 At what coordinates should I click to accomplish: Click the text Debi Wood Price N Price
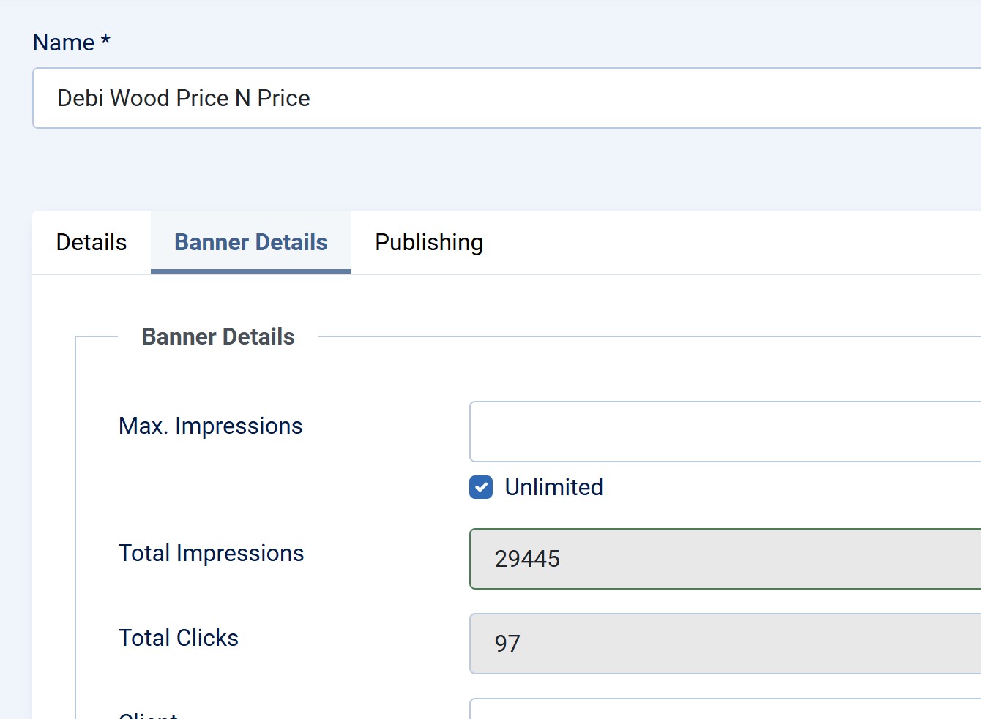click(184, 98)
